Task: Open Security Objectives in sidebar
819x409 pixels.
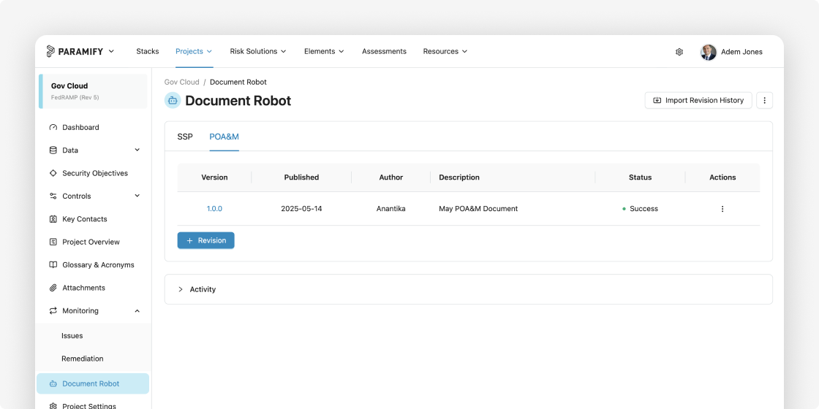Action: [95, 173]
